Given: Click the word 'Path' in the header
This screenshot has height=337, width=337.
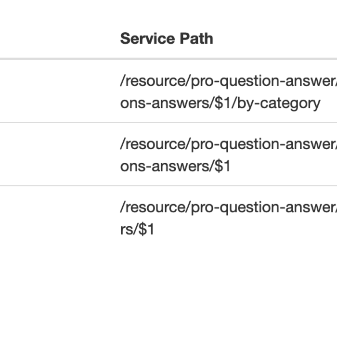Looking at the screenshot, I should 196,39.
